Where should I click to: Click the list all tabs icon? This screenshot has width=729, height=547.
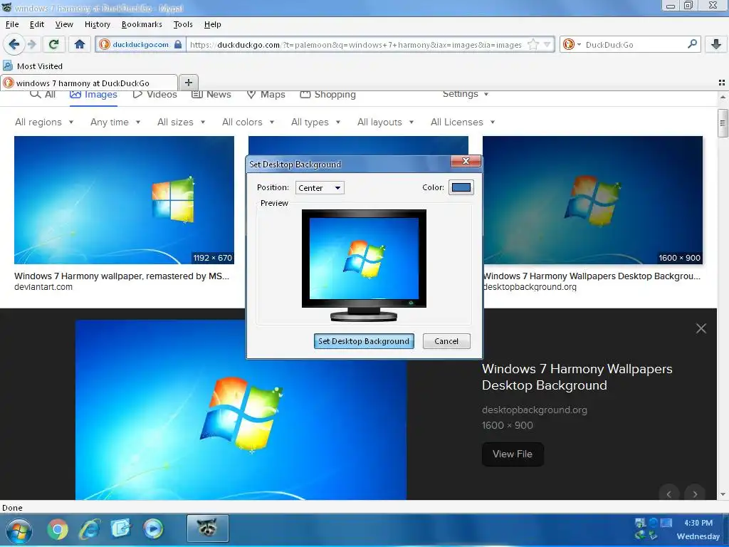coord(722,83)
